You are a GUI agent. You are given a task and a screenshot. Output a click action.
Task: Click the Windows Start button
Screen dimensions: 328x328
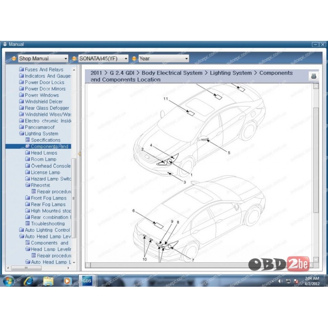click(9, 280)
